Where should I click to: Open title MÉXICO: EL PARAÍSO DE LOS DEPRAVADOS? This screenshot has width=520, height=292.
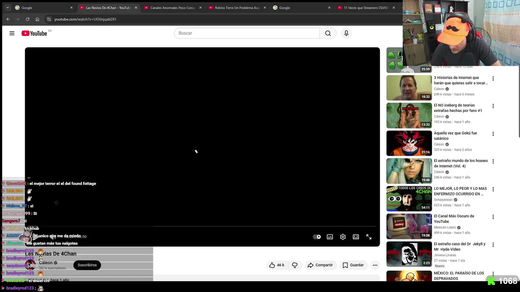click(459, 276)
